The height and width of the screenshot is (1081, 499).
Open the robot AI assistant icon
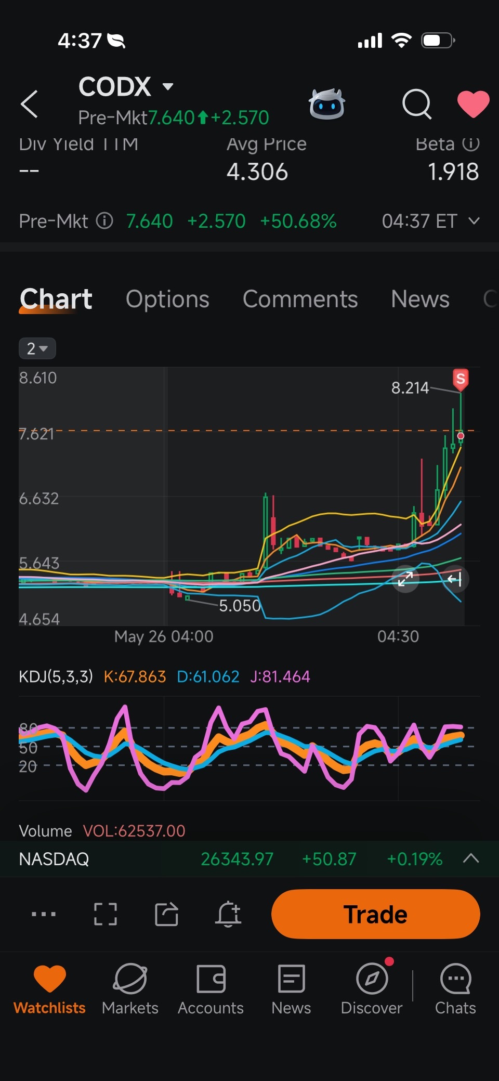point(326,104)
